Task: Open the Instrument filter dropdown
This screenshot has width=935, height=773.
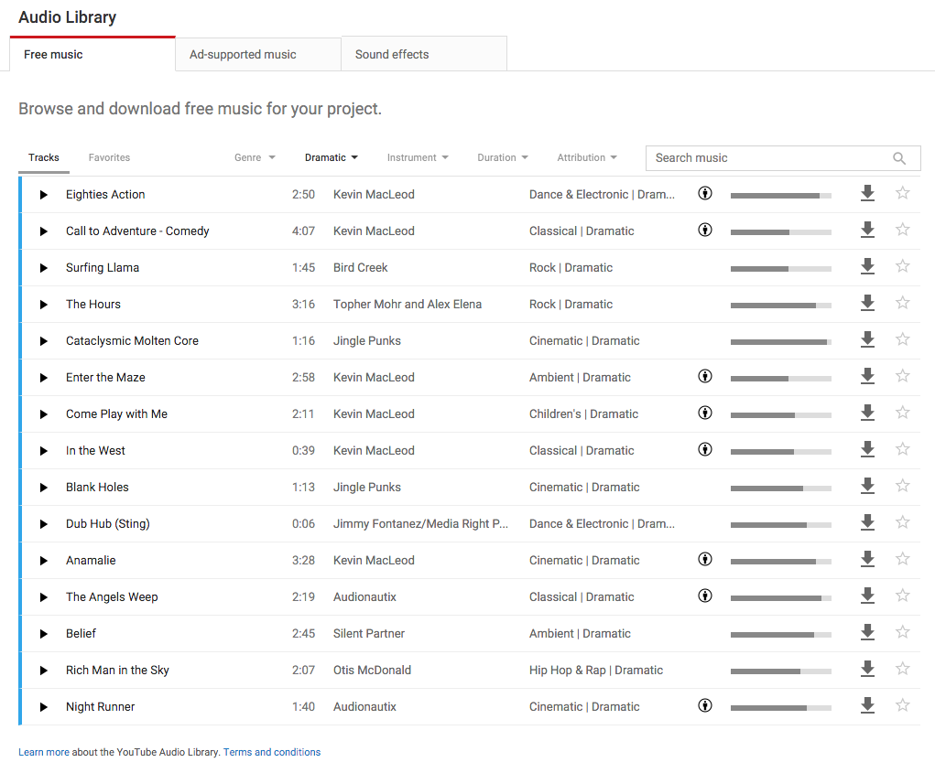Action: click(x=418, y=157)
